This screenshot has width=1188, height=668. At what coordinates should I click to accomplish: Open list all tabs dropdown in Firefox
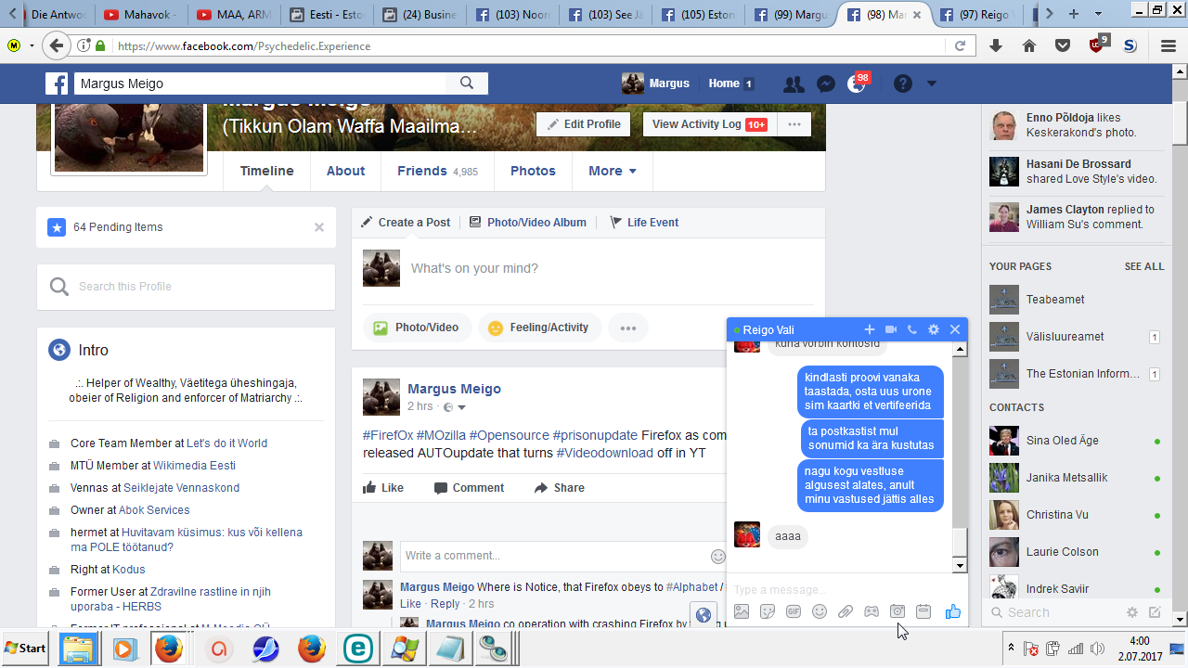[x=1099, y=13]
